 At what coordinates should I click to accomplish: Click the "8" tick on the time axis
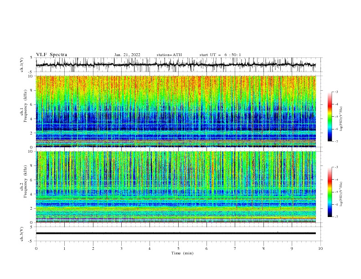click(263, 248)
